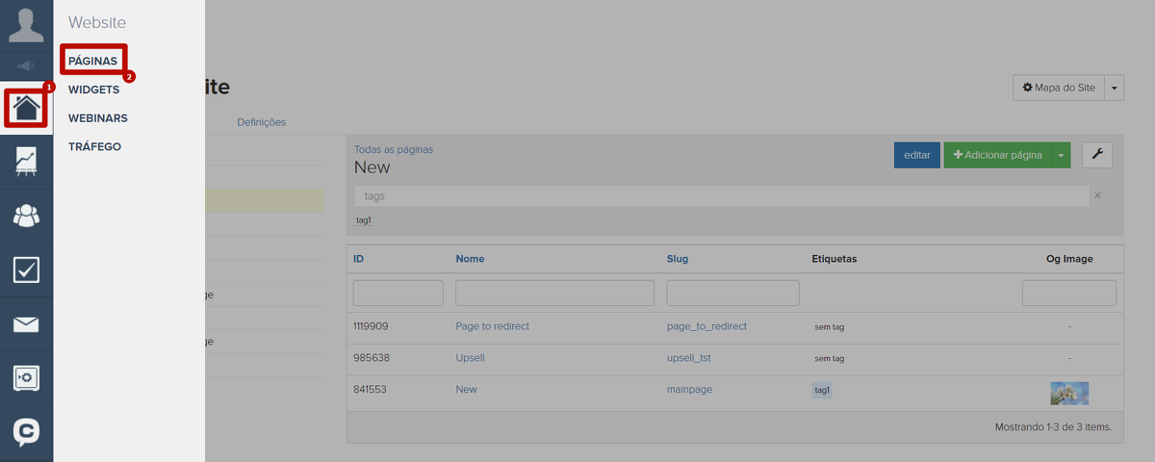
Task: Open the user profile avatar icon
Action: (x=26, y=25)
